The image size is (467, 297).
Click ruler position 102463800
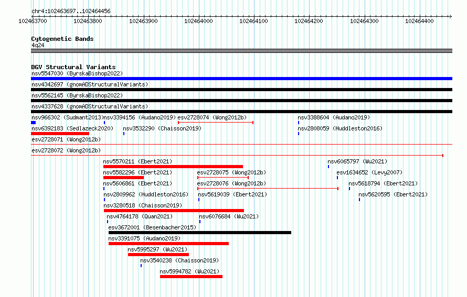(x=88, y=21)
